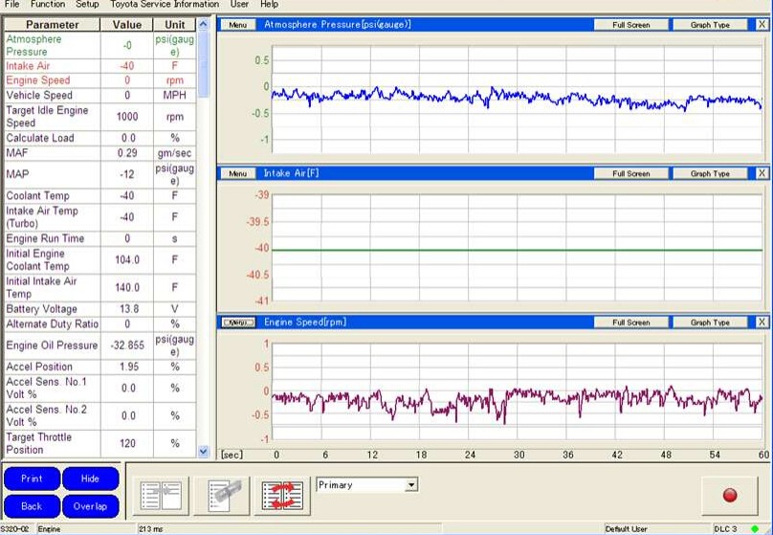This screenshot has width=773, height=535.
Task: Make the Intake Air graph full screen
Action: pos(630,174)
